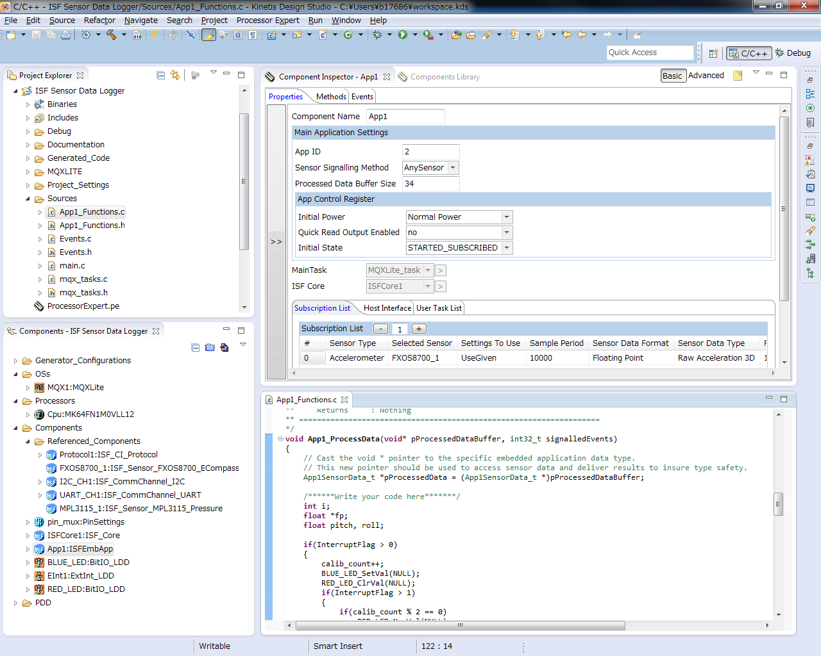821x656 pixels.
Task: Click the hammer Build icon
Action: click(x=111, y=35)
